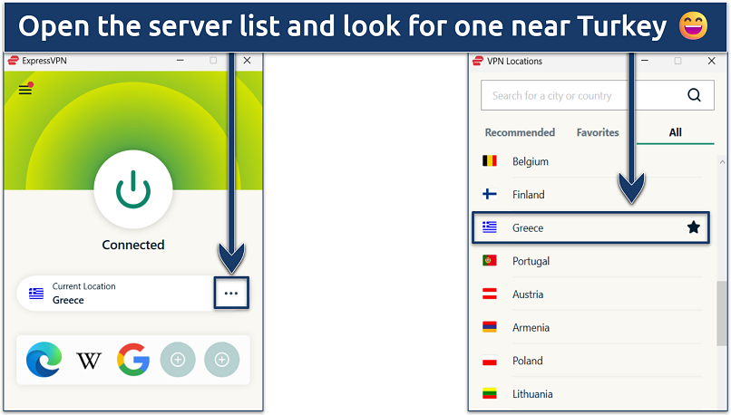The width and height of the screenshot is (731, 415).
Task: Switch to the Recommended tab
Action: [x=520, y=132]
